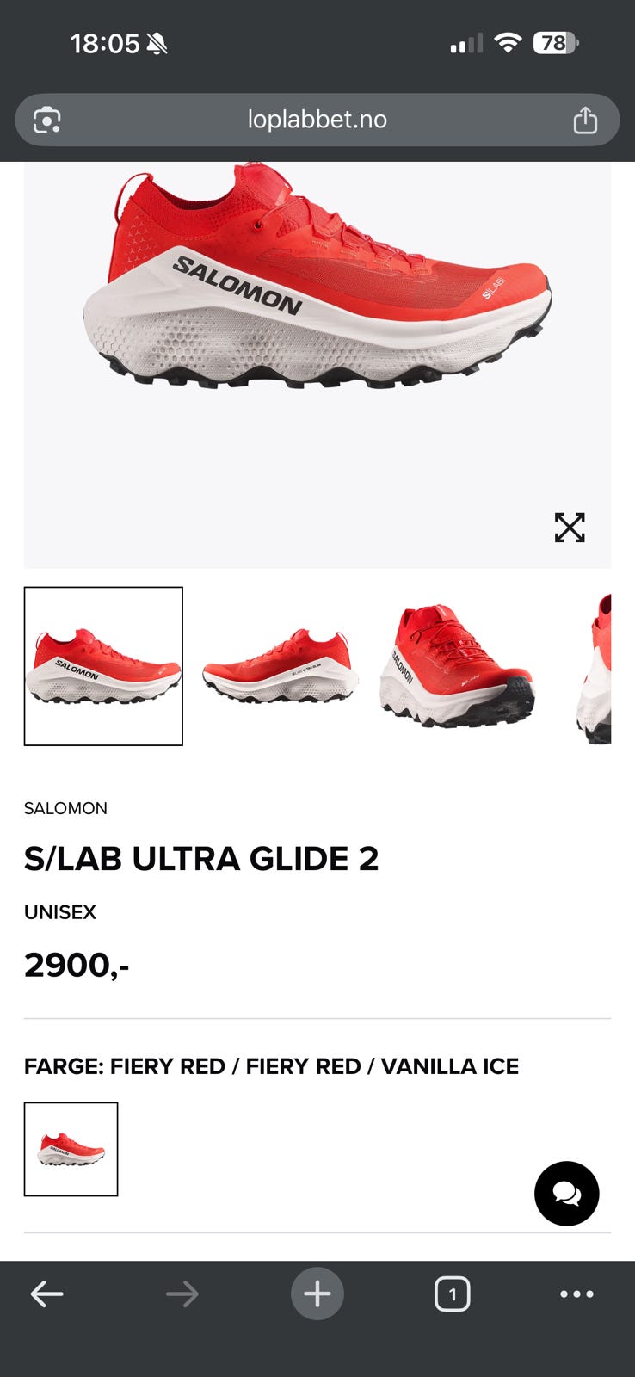Select the first side-view shoe thumbnail
The image size is (635, 1377).
point(103,666)
